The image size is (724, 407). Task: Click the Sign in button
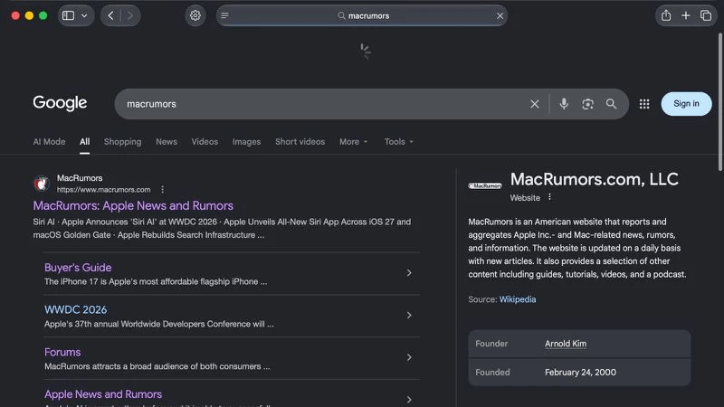click(x=686, y=104)
